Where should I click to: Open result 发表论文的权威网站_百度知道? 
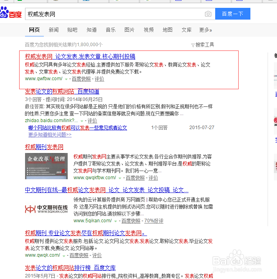62,92
